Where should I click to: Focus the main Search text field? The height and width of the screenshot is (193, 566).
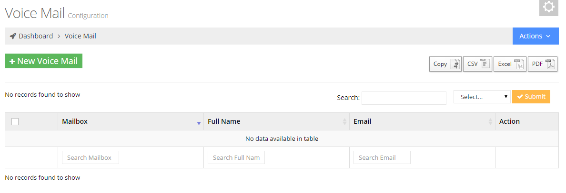404,98
